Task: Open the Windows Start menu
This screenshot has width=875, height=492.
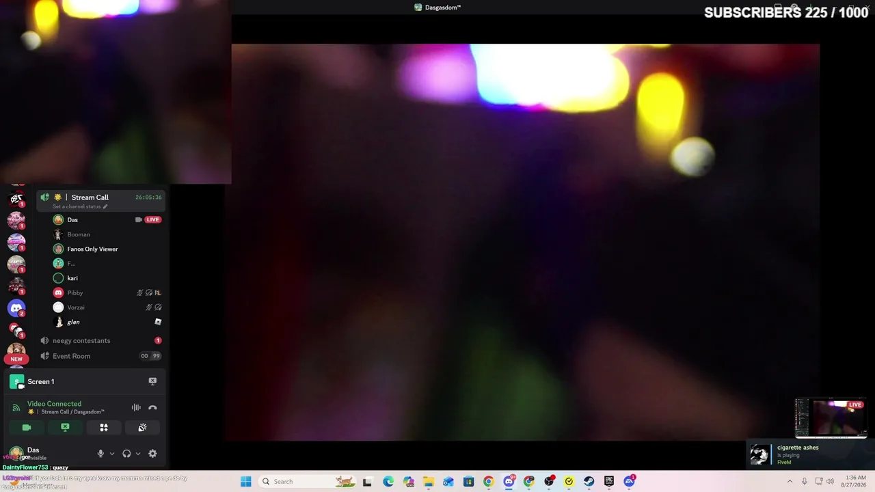Action: coord(245,481)
